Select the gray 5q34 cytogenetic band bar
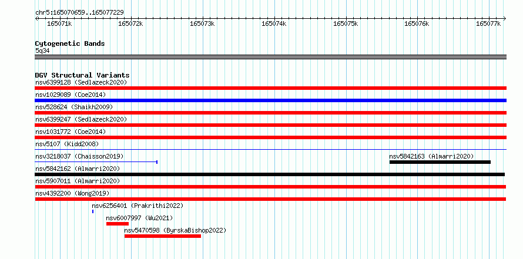 coord(270,57)
